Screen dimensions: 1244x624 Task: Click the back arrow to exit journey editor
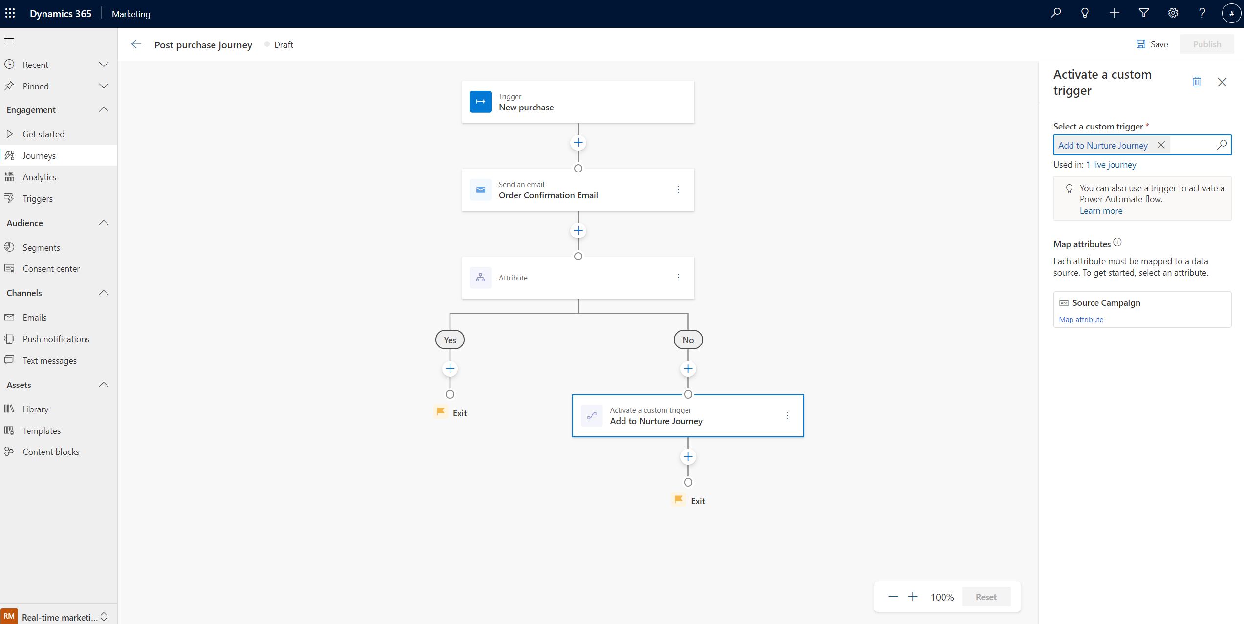135,44
